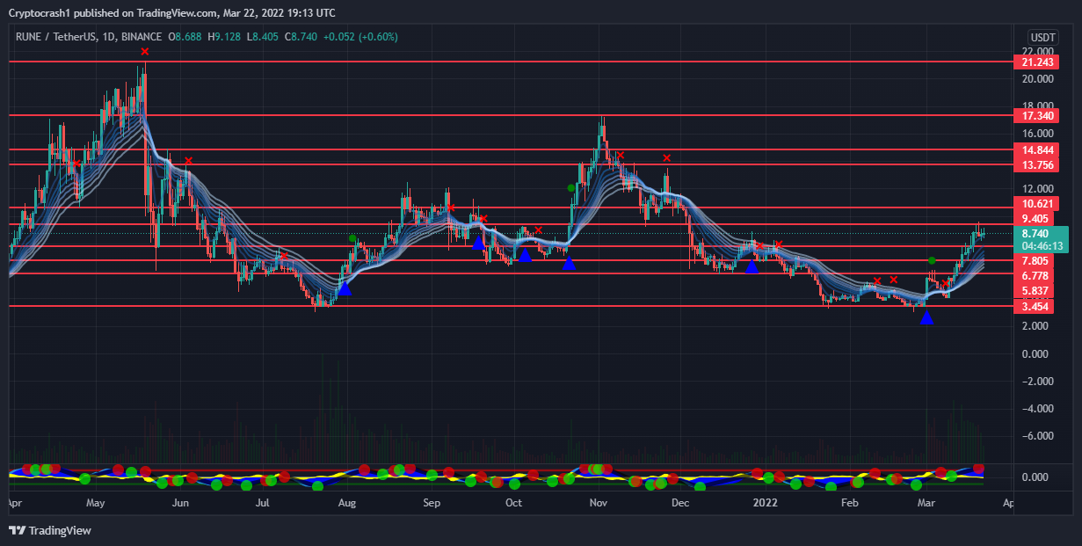Click the red X marker above the May peak candle
Viewport: 1082px width, 546px height.
coord(145,52)
